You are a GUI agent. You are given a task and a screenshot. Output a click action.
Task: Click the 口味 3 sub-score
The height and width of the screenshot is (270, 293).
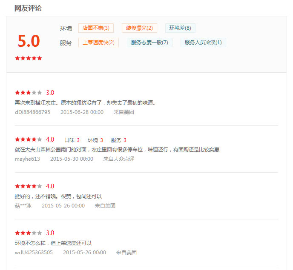click(x=72, y=140)
